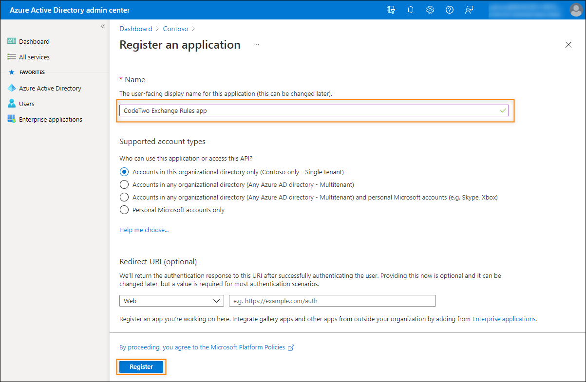Screen dimensions: 586x382
Task: Open Help me choose link
Action: pyautogui.click(x=144, y=230)
